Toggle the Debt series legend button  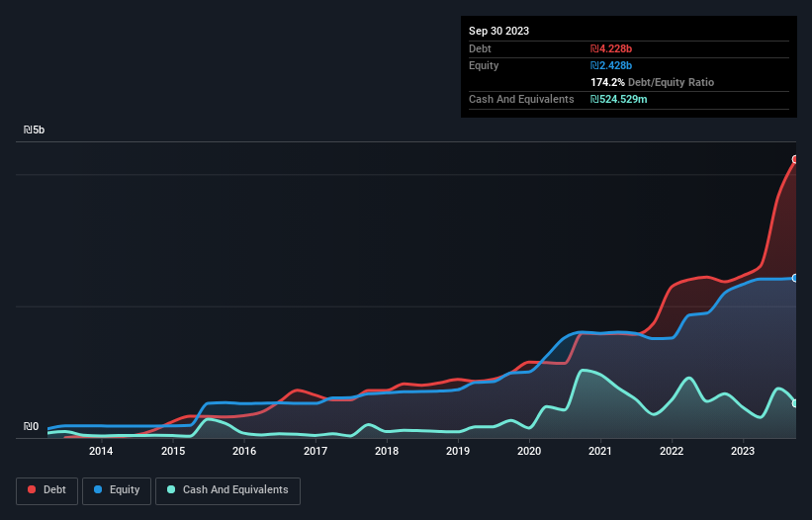(x=46, y=490)
